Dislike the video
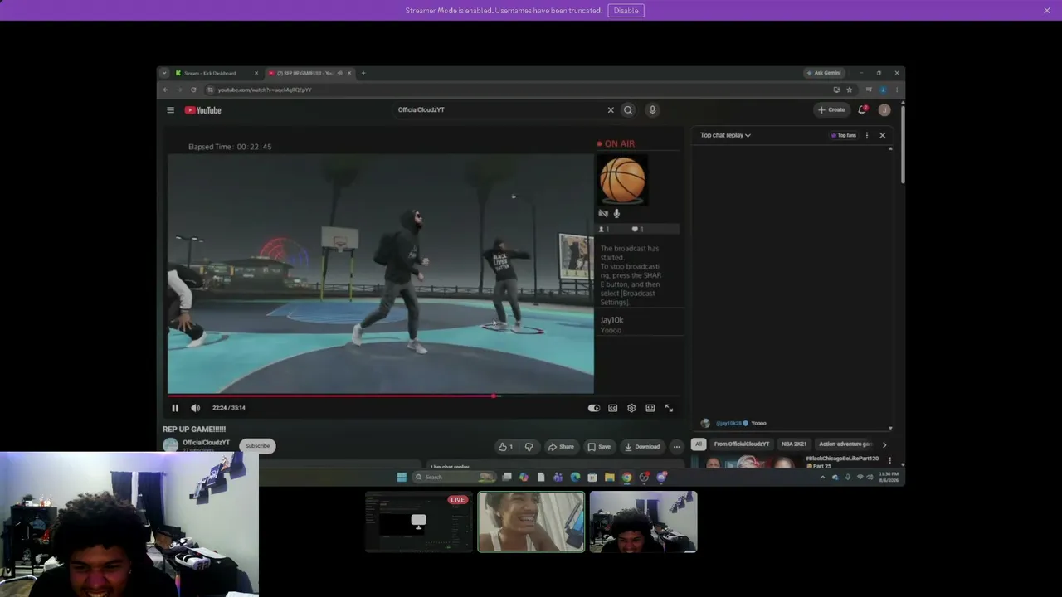Image resolution: width=1062 pixels, height=597 pixels. tap(529, 447)
